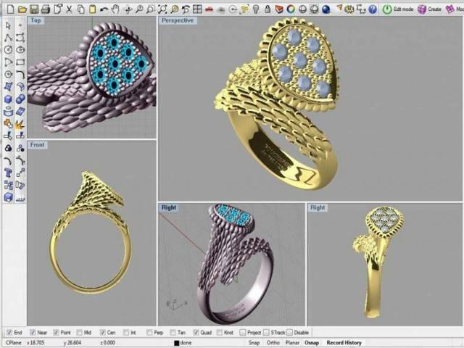
Task: Toggle the Cen osnap checkbox
Action: (x=103, y=333)
